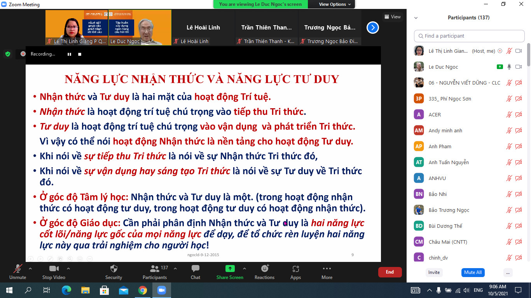
Task: Open the Participants icon in toolbar
Action: pyautogui.click(x=154, y=269)
